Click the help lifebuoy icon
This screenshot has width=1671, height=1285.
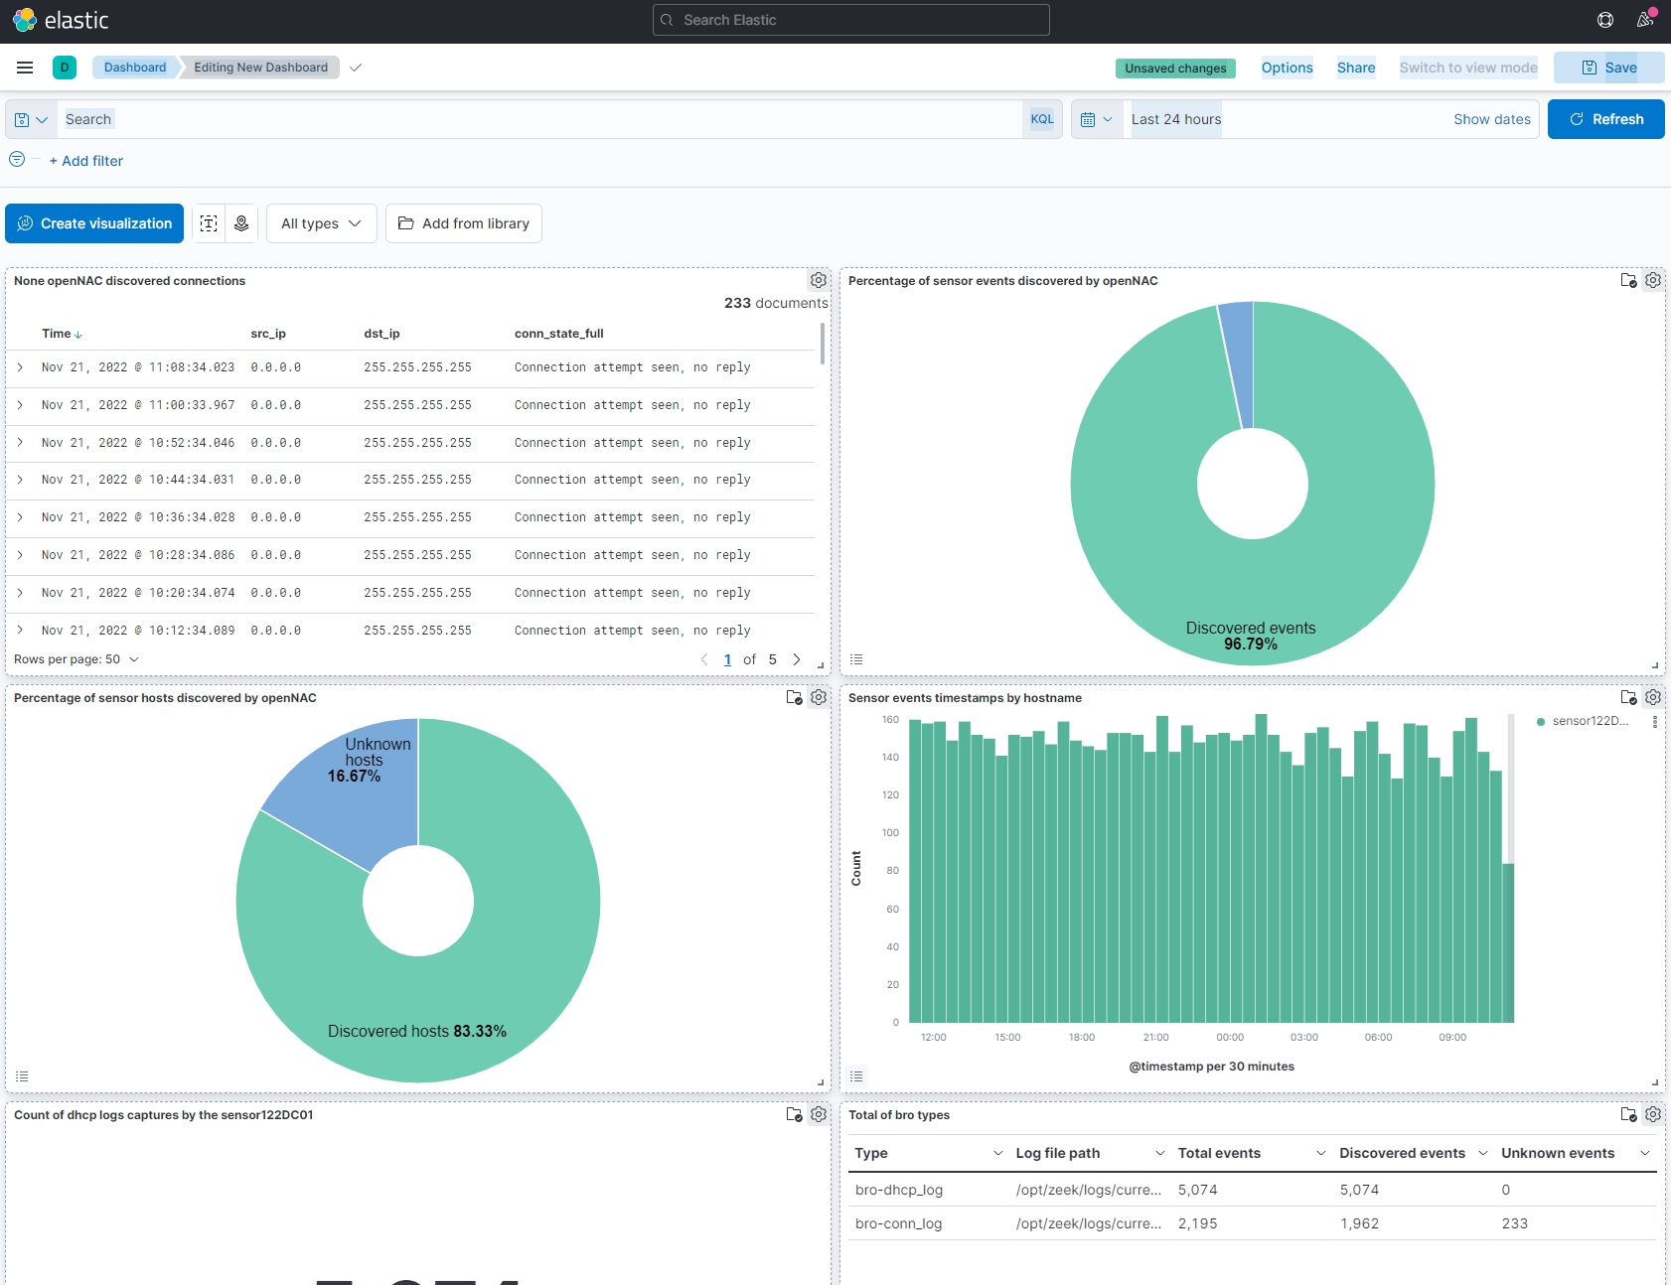tap(1605, 20)
